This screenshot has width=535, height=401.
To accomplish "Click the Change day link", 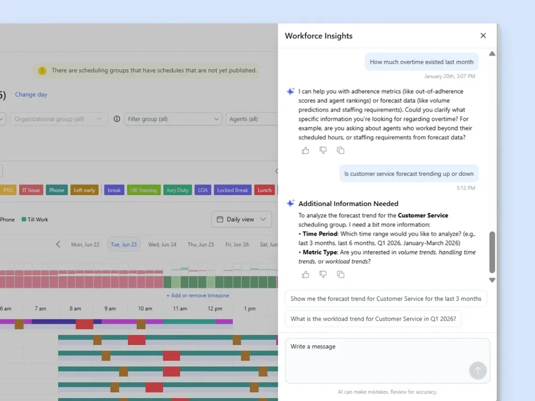I will tap(31, 95).
